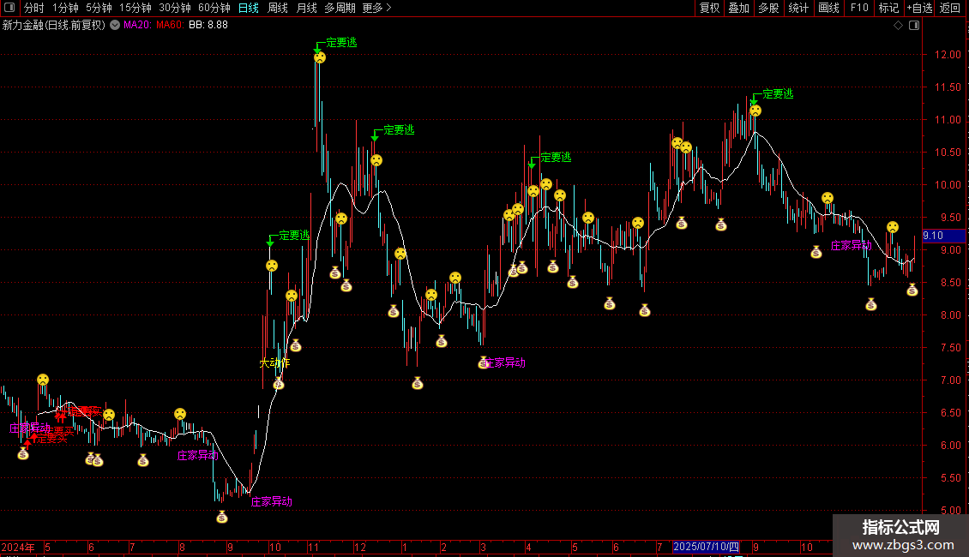Screen dimensions: 969x557
Task: Click 返回 to go back
Action: pyautogui.click(x=950, y=8)
